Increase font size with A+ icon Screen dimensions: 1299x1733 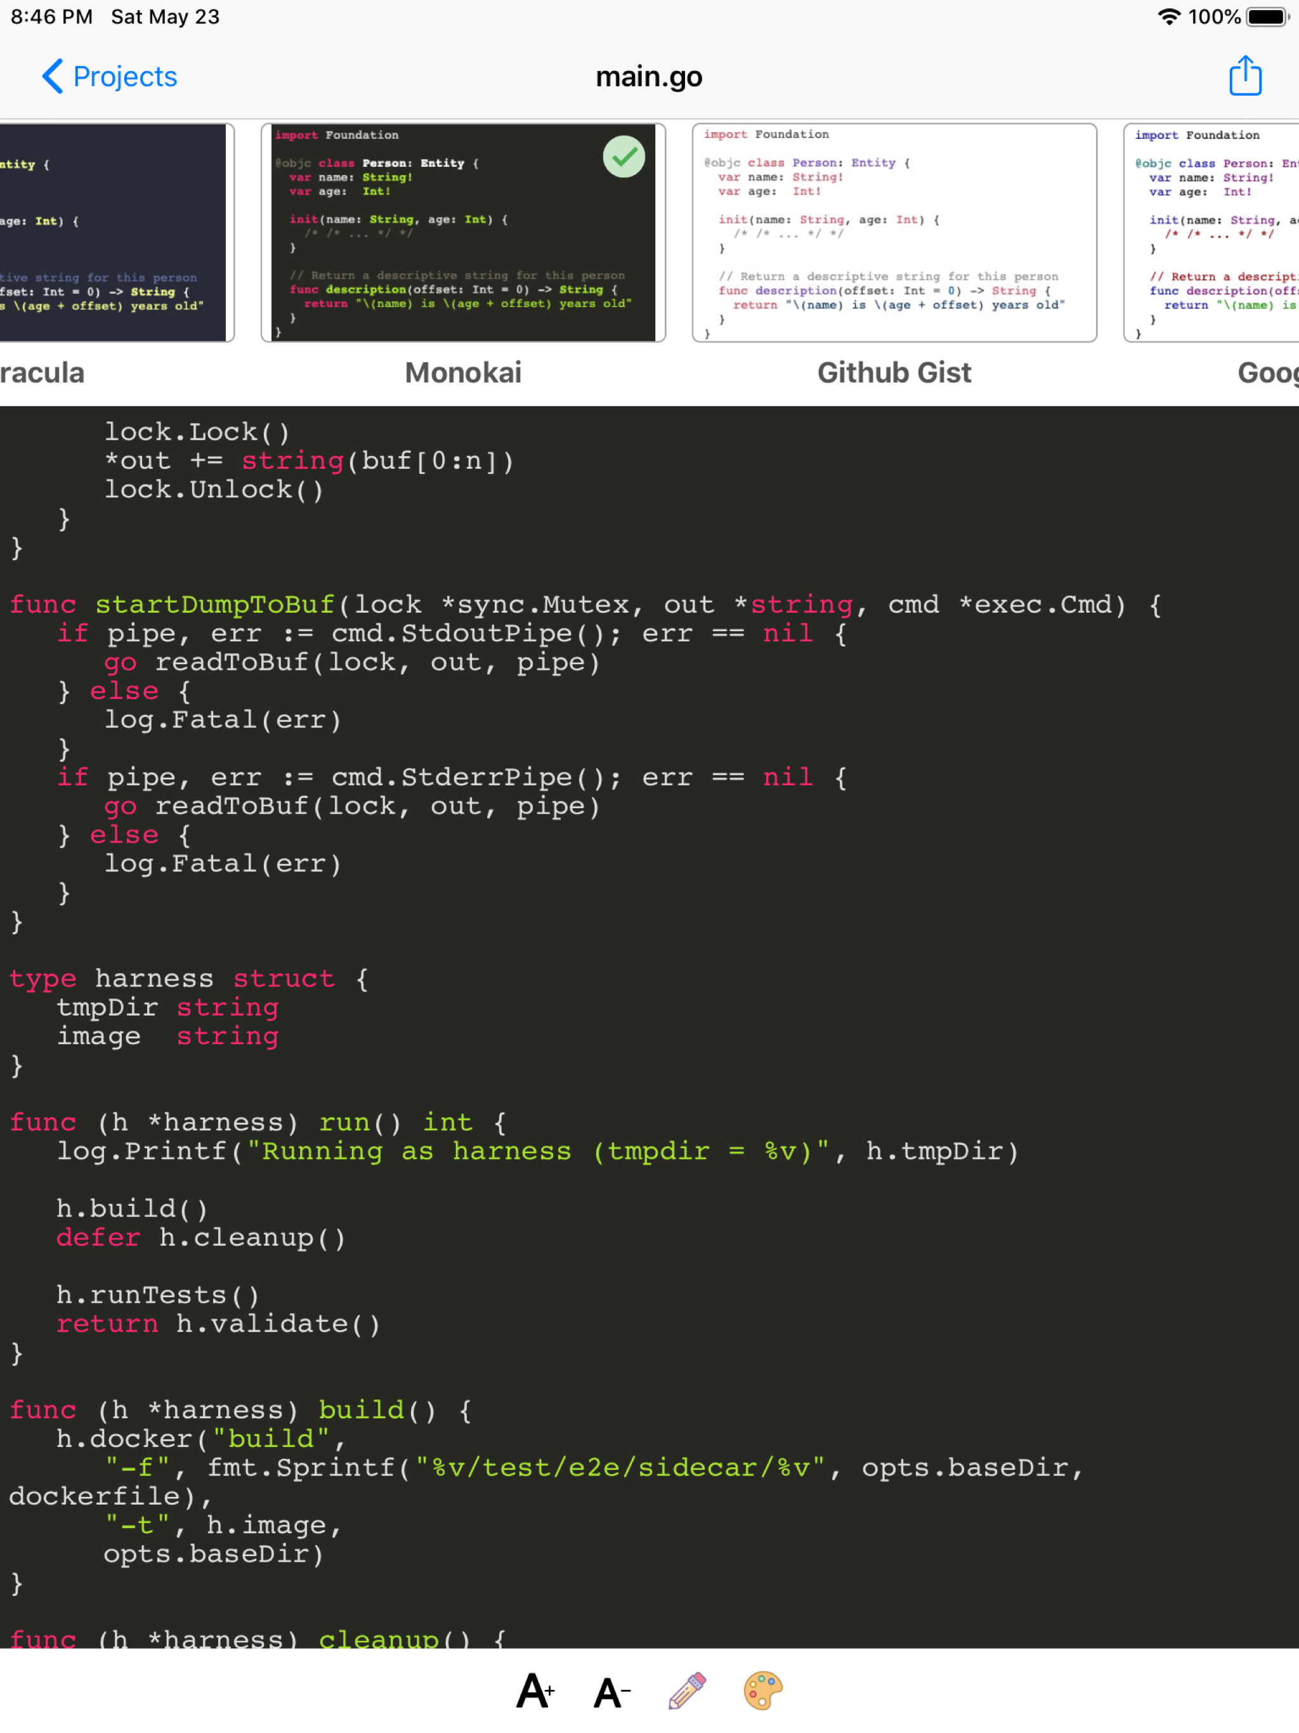click(536, 1692)
